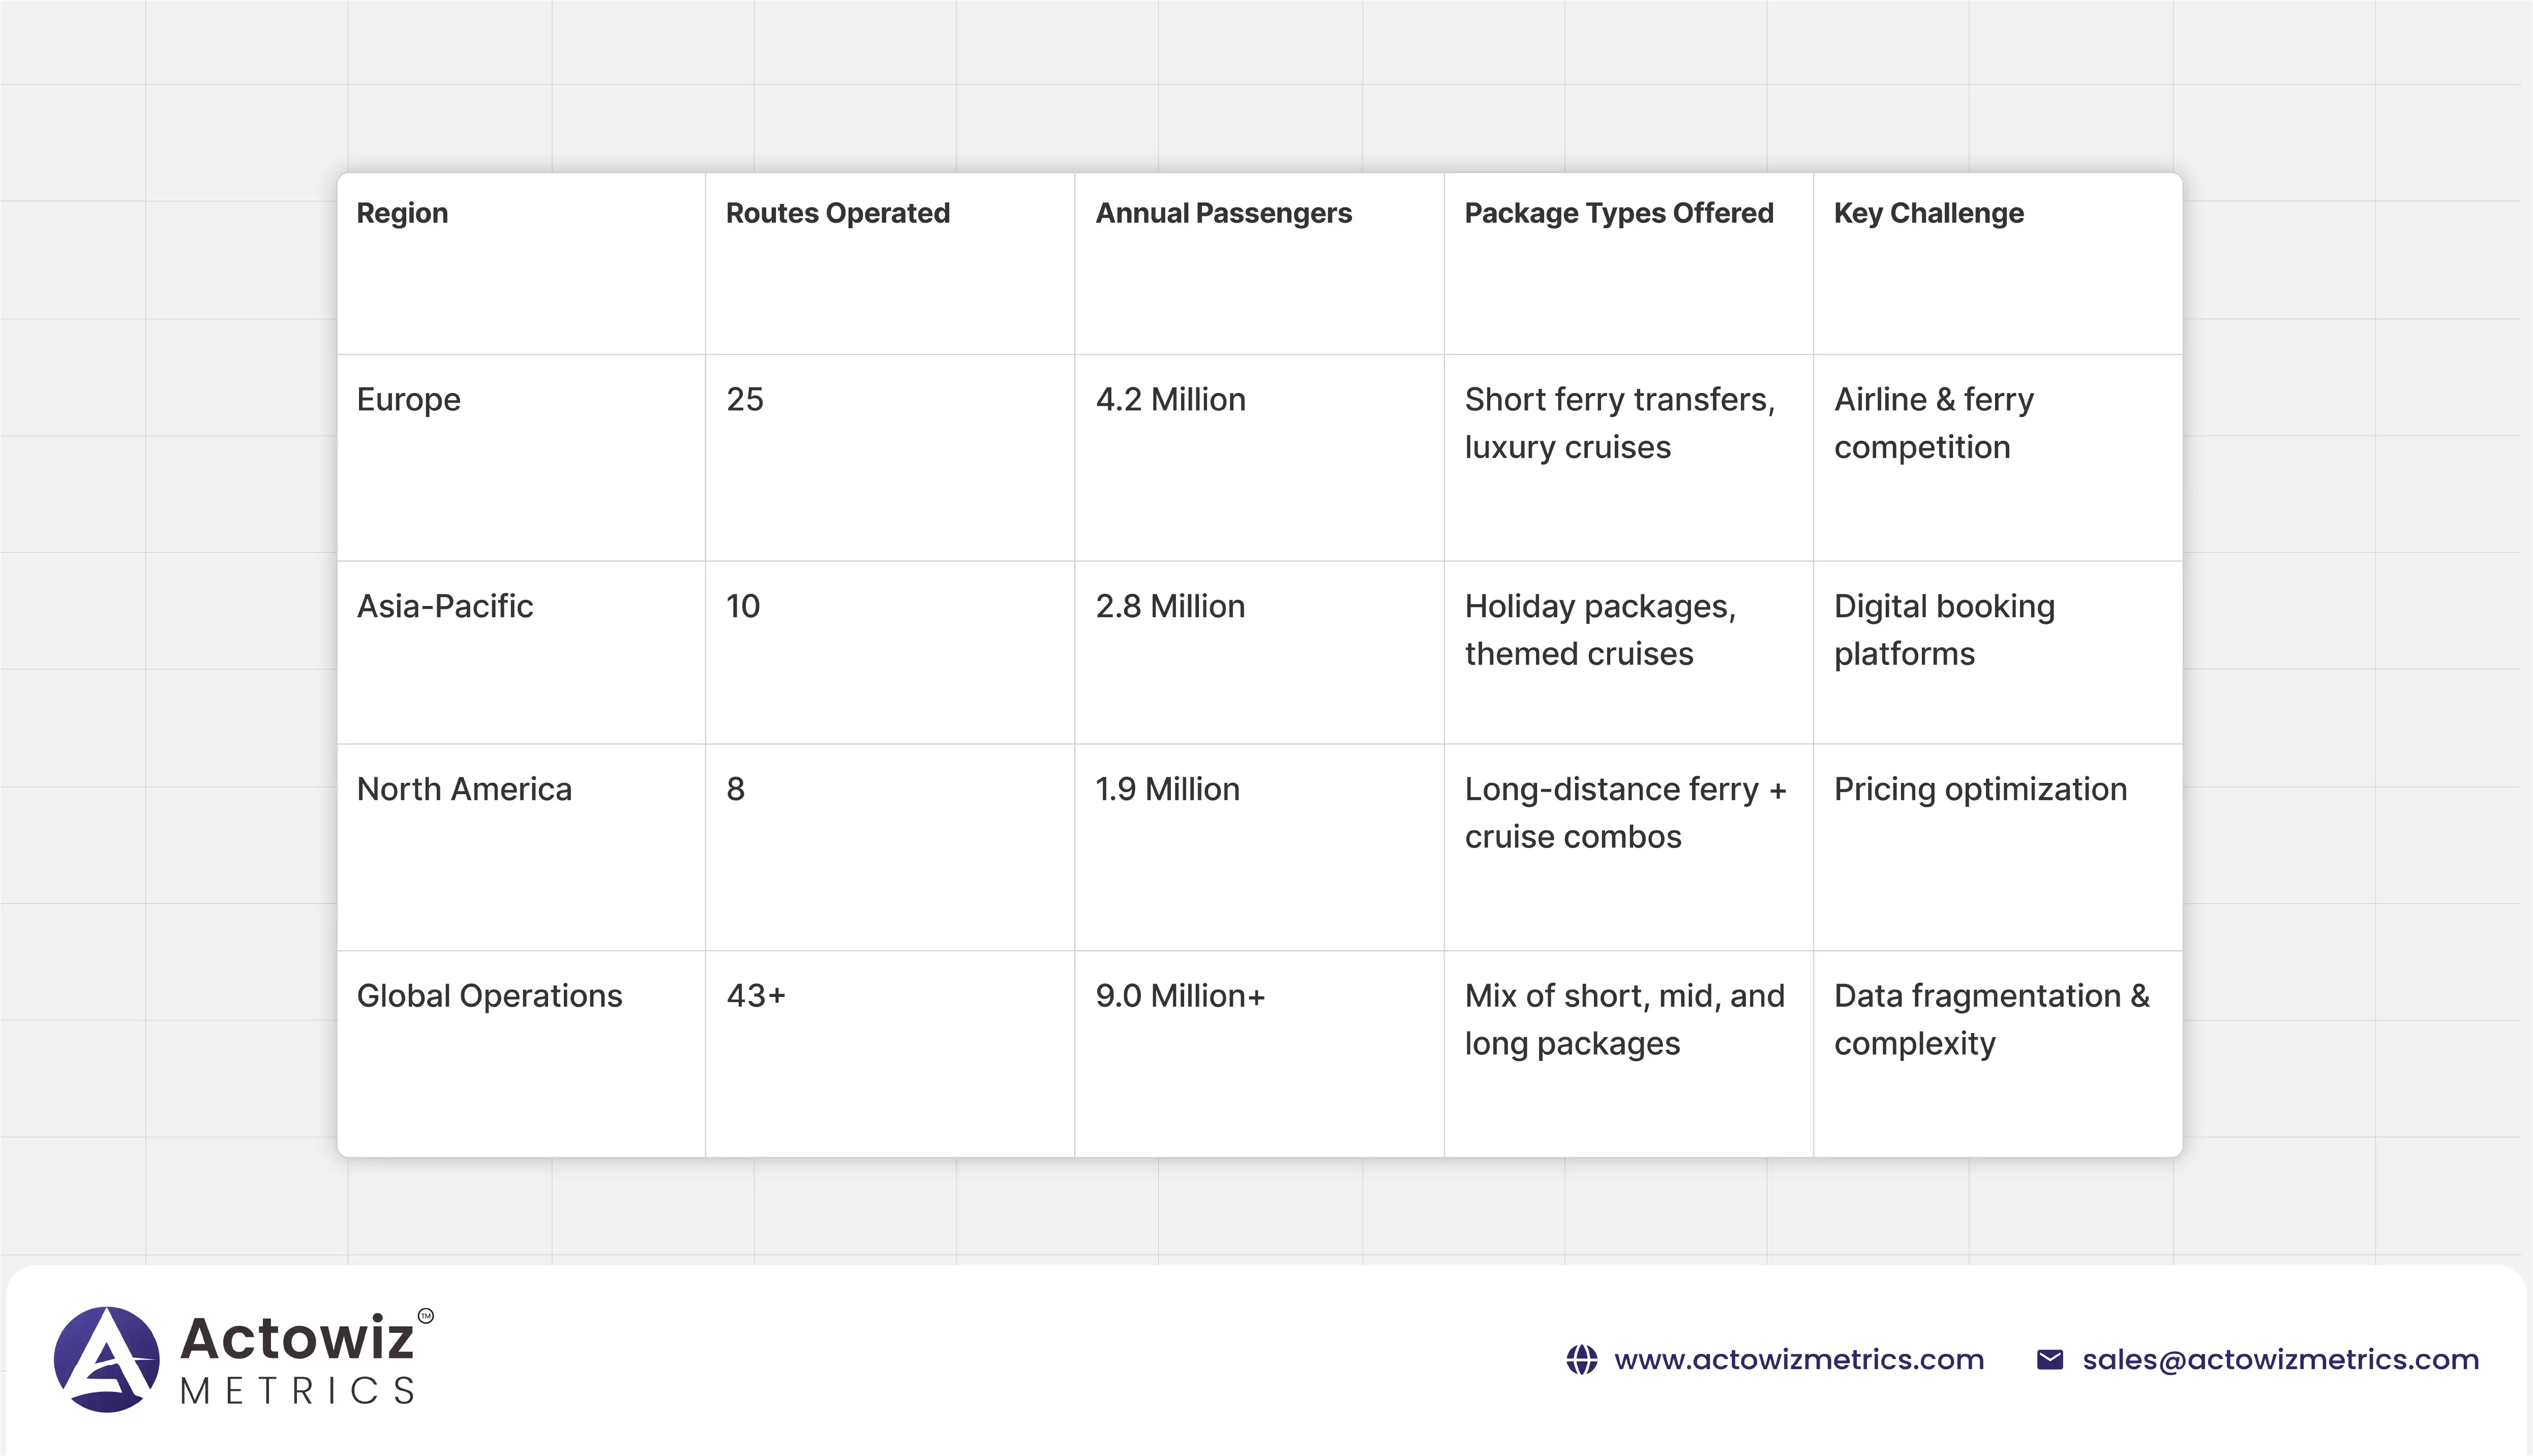Click the Actowiz Metrics logo icon
Viewport: 2533px width, 1456px height.
click(106, 1359)
